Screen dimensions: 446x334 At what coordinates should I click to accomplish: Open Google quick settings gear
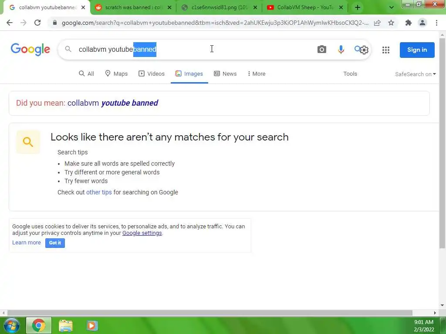pyautogui.click(x=364, y=50)
